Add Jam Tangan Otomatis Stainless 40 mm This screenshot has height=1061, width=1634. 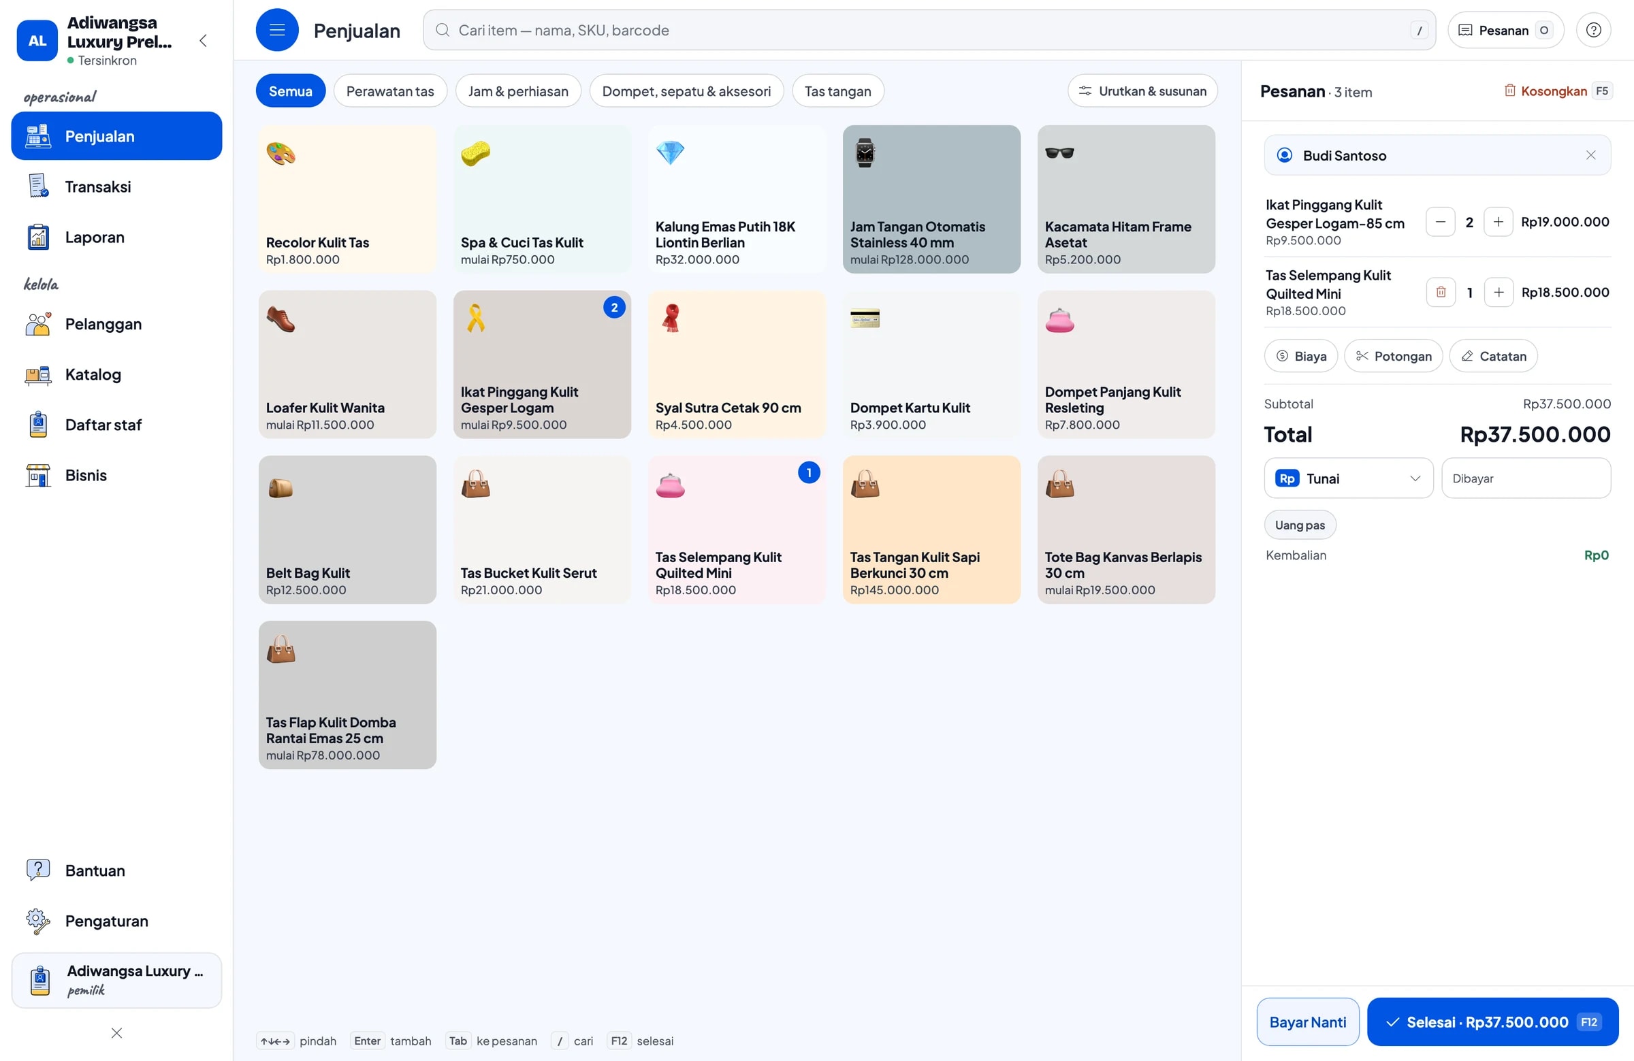pos(931,199)
